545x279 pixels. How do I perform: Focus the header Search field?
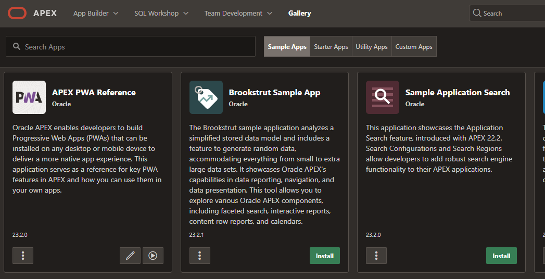(507, 13)
